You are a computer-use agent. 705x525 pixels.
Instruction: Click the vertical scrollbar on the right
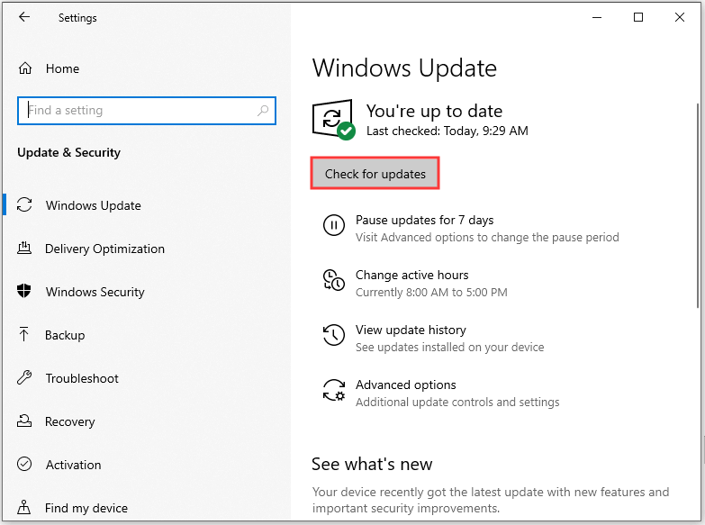(x=698, y=206)
